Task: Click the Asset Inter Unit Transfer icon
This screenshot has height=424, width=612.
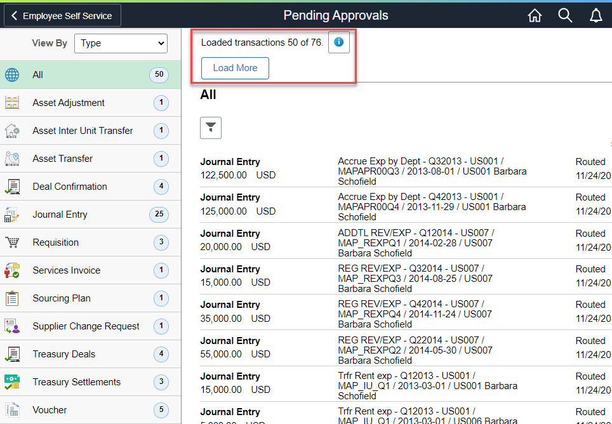Action: pos(12,131)
